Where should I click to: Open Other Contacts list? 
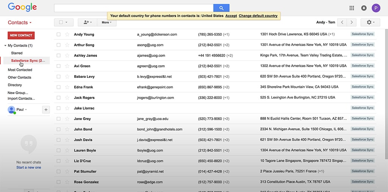19,77
